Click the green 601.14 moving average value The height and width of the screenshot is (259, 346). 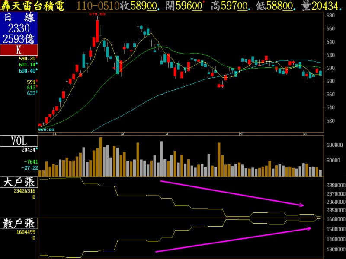[27, 64]
